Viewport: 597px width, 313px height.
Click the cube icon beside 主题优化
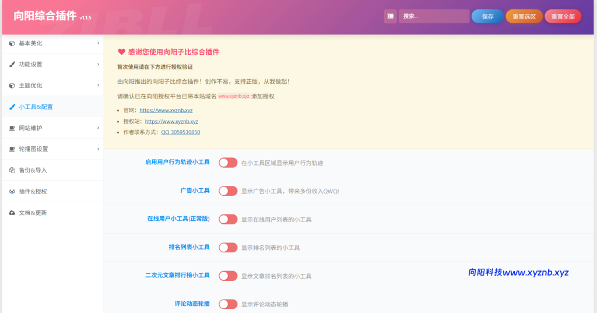click(x=12, y=86)
